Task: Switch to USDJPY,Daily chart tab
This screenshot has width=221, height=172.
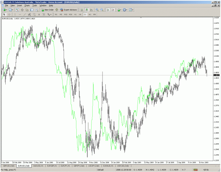Action: pyautogui.click(x=94, y=166)
